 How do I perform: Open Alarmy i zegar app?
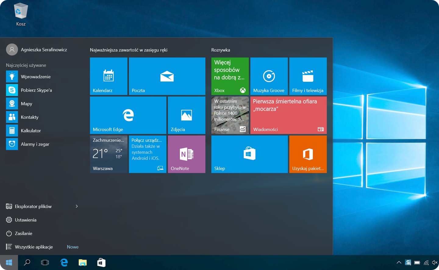click(x=42, y=144)
